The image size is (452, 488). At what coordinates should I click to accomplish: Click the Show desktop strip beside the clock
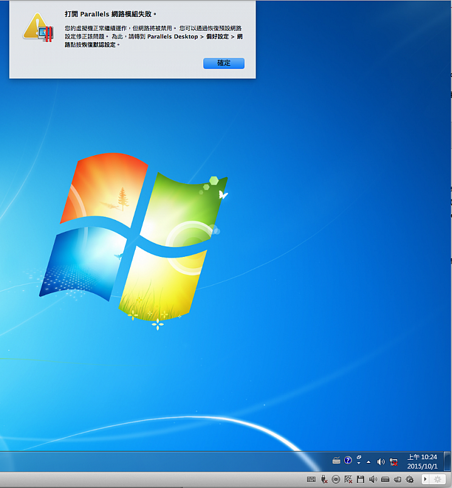[448, 461]
